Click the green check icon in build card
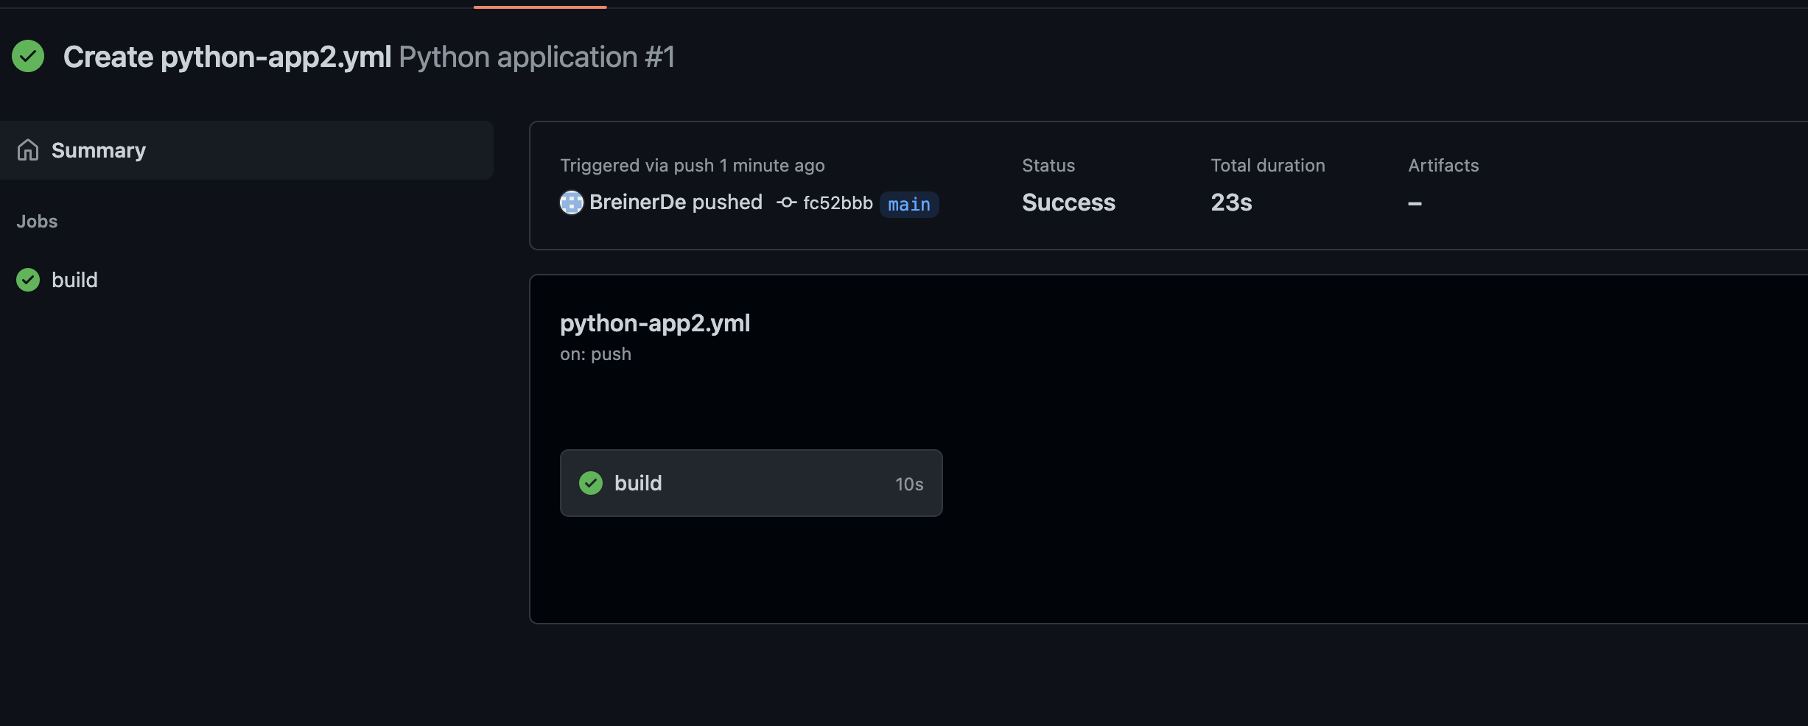The width and height of the screenshot is (1808, 726). pos(591,483)
